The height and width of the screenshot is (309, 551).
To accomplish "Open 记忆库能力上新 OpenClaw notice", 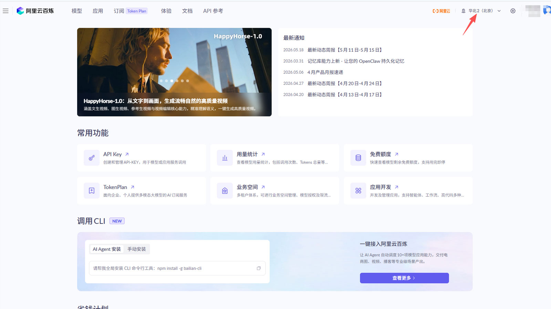I will [356, 61].
